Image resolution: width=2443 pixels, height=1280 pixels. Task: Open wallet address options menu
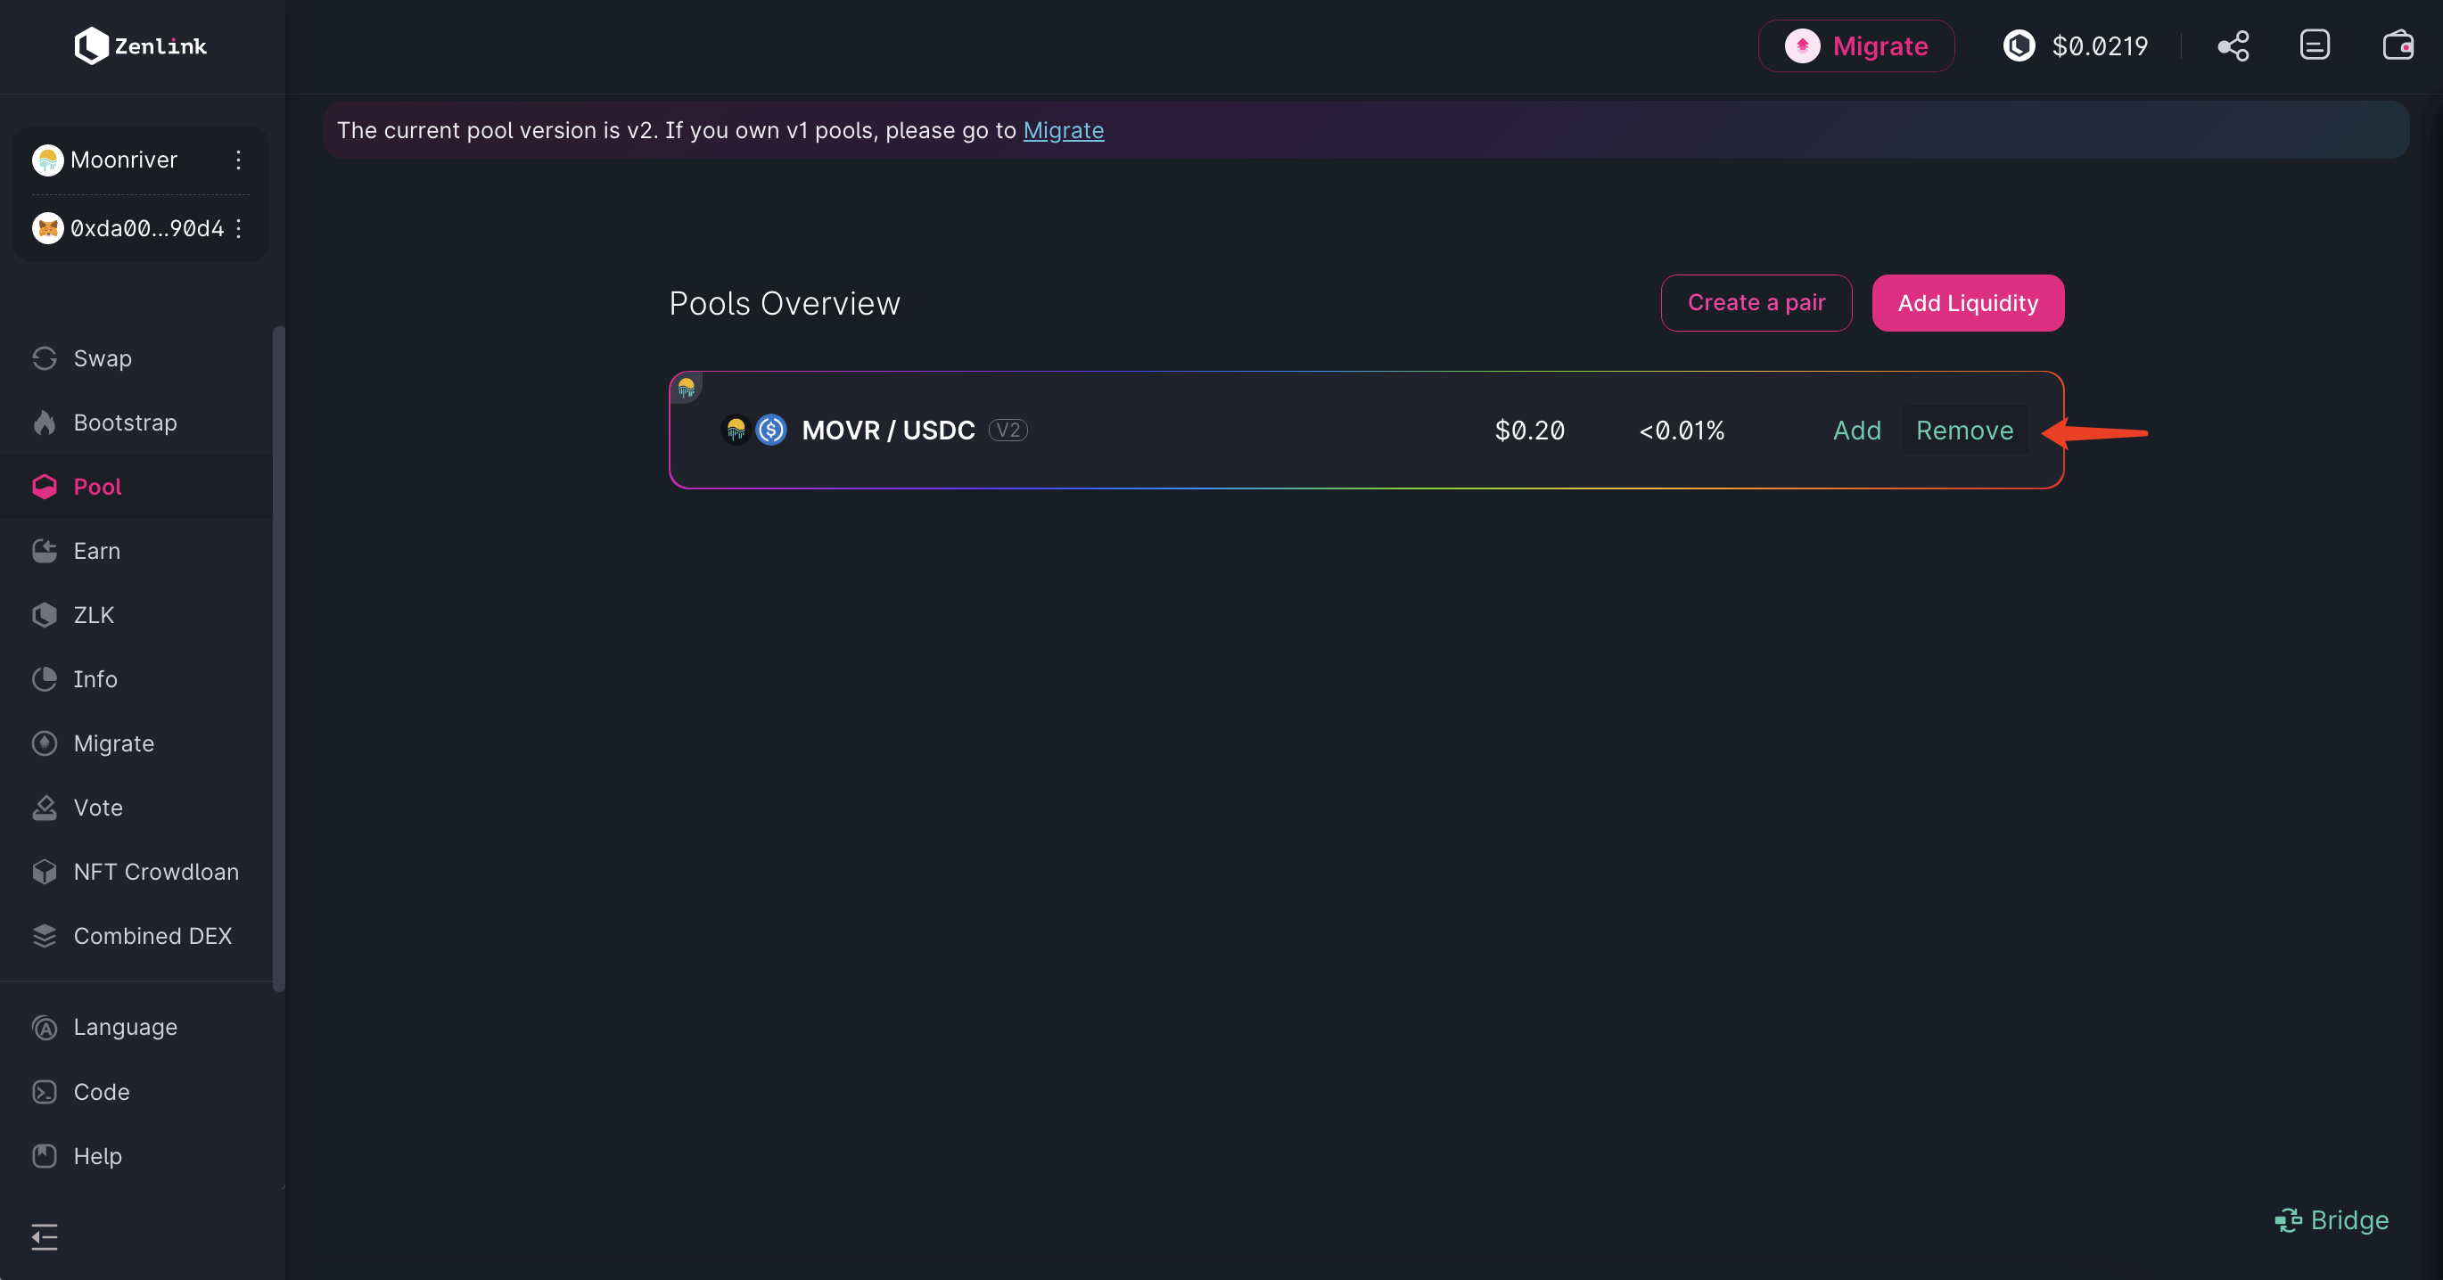tap(238, 228)
